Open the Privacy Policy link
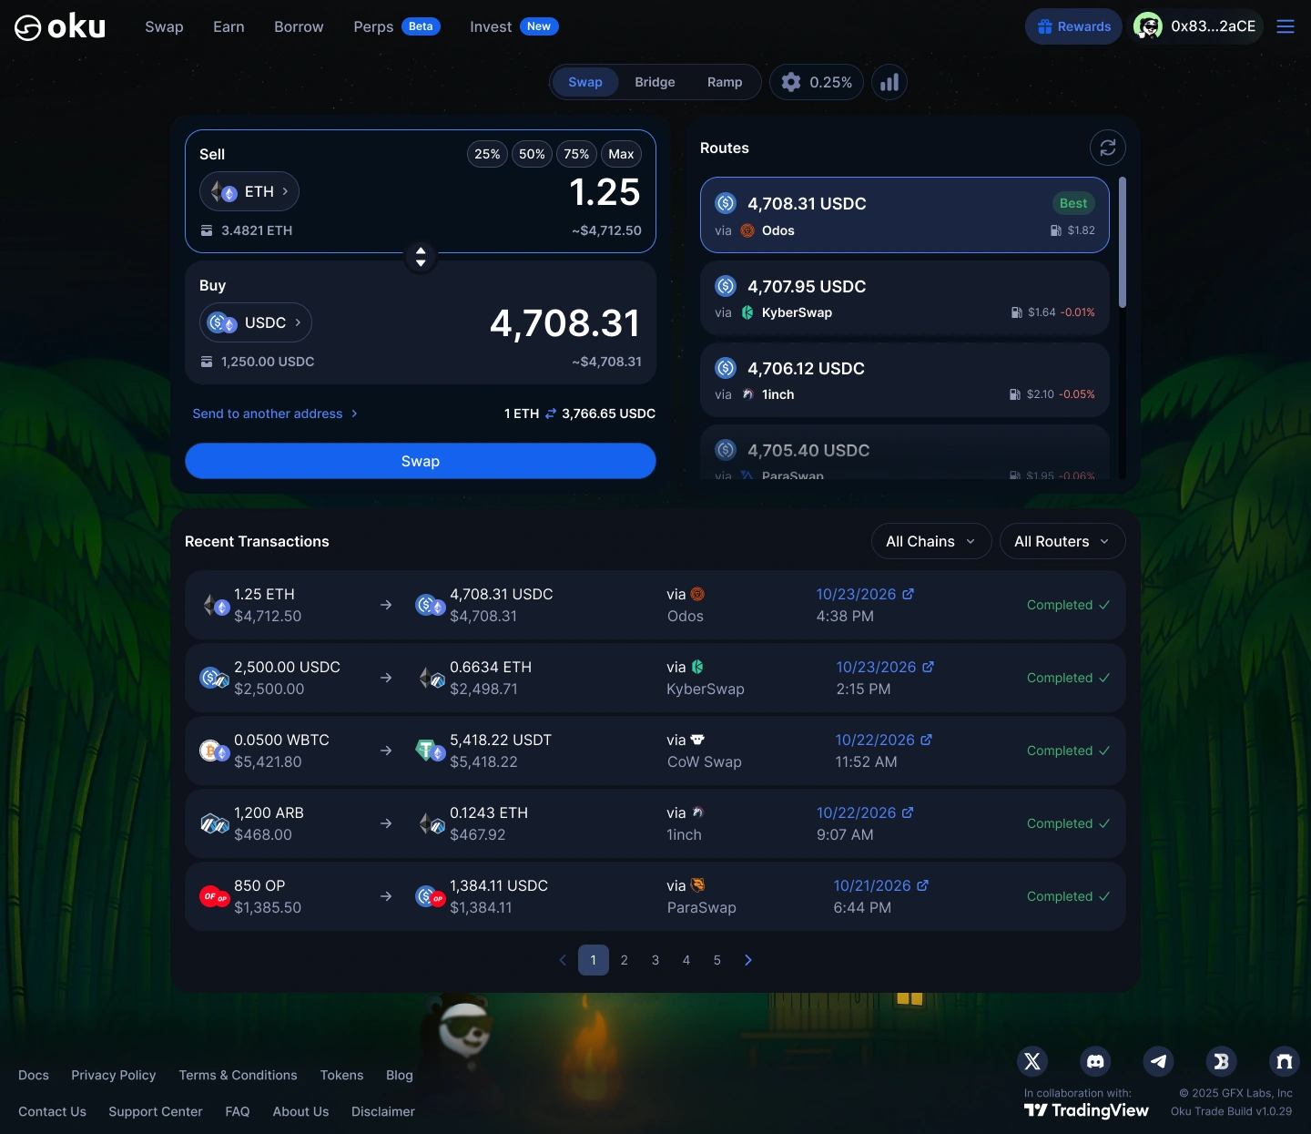Image resolution: width=1311 pixels, height=1134 pixels. (114, 1075)
